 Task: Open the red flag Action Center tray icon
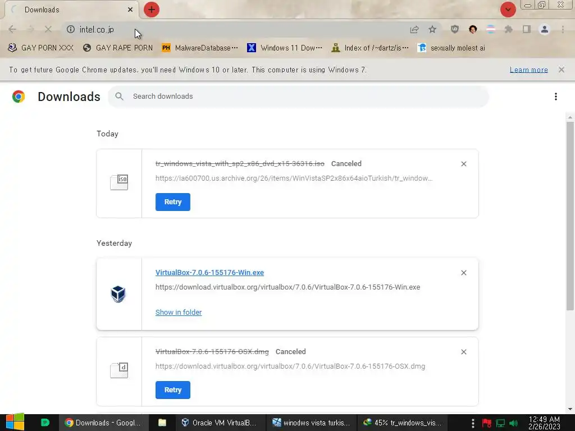(487, 423)
